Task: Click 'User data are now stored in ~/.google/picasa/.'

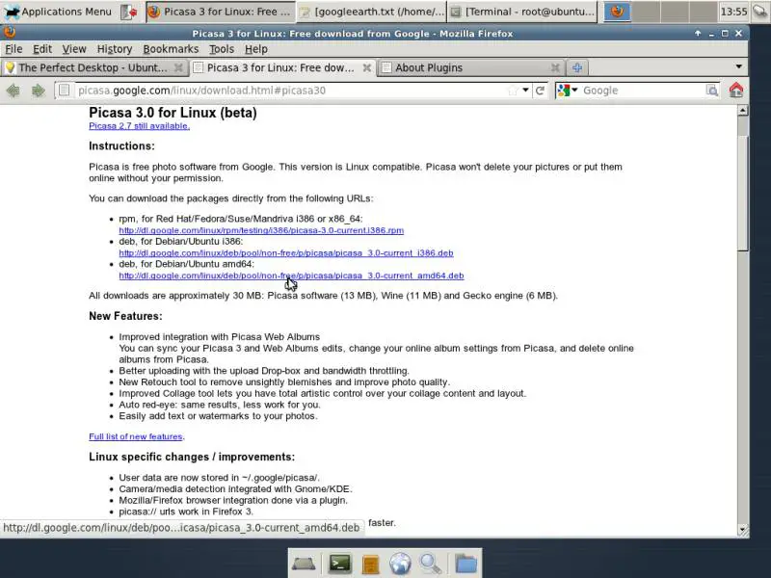Action: tap(219, 477)
